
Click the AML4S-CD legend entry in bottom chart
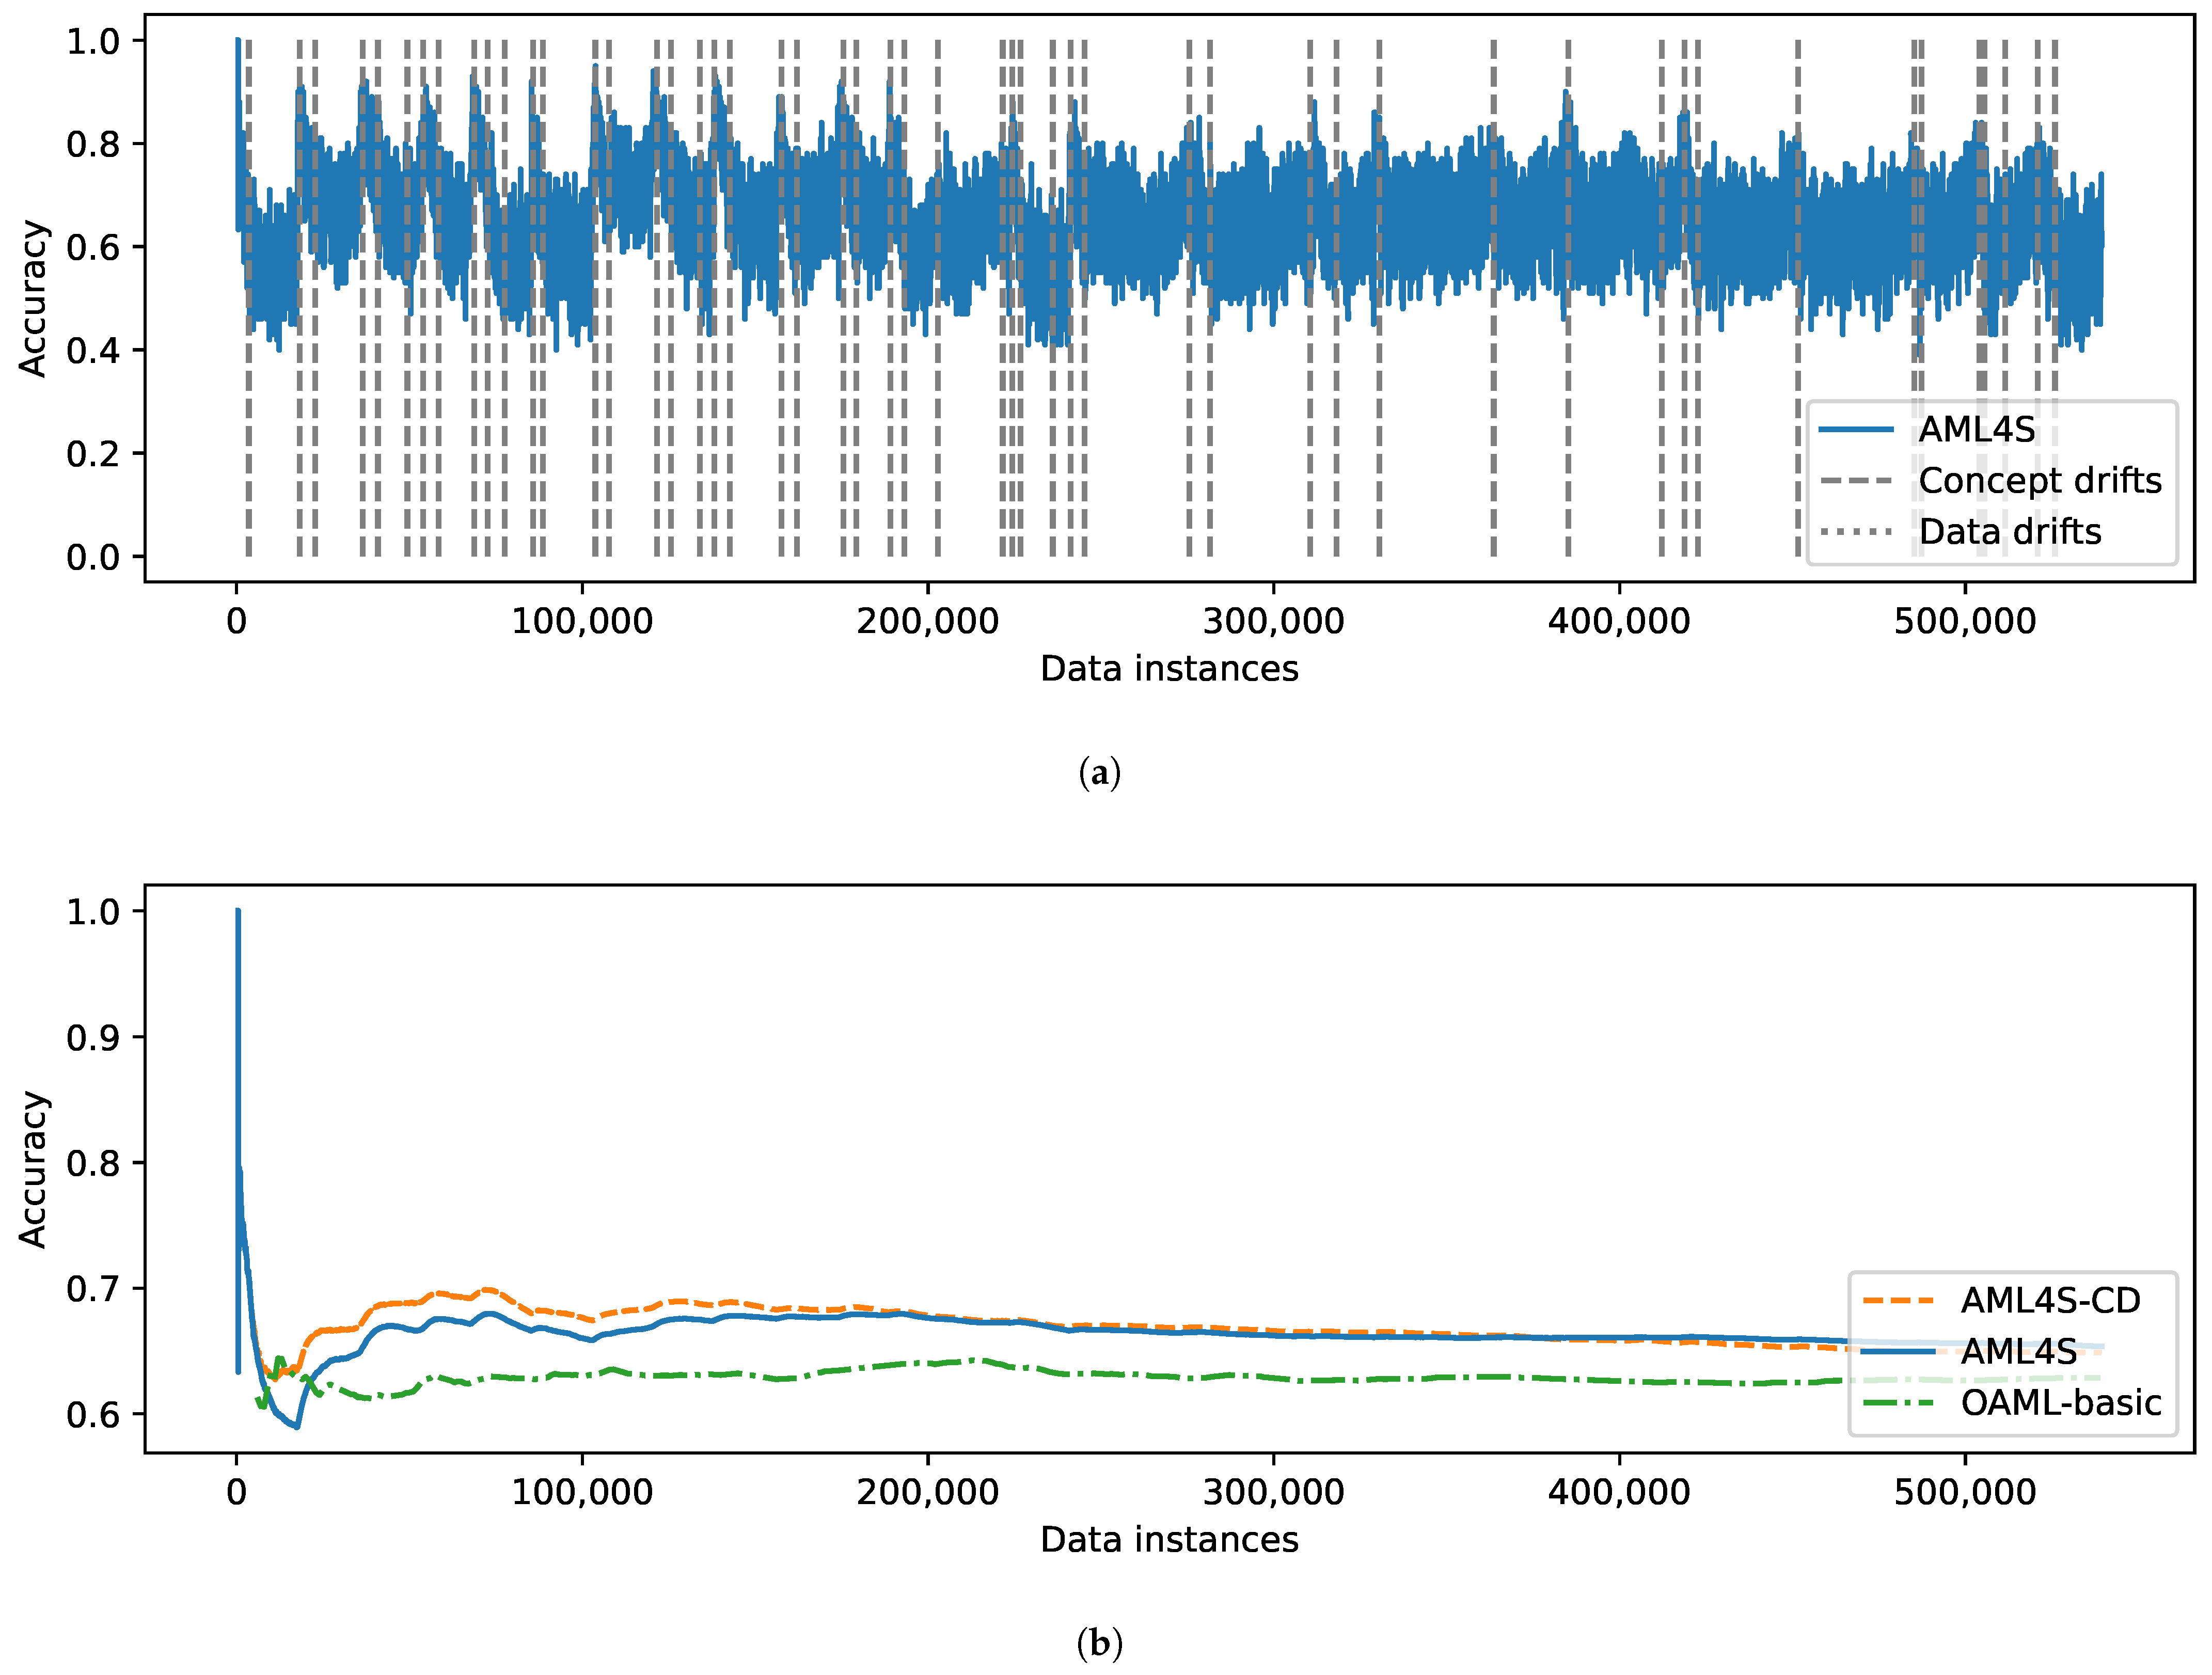[2050, 1300]
